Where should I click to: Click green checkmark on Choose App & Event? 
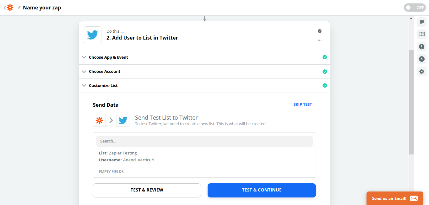point(325,57)
